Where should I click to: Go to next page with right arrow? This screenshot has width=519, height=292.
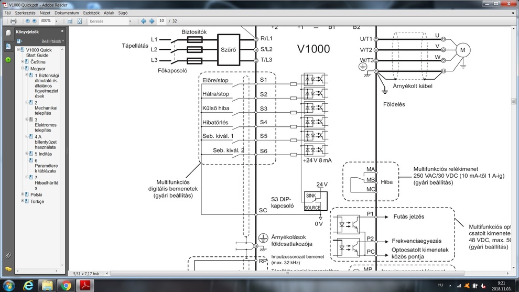point(152,21)
